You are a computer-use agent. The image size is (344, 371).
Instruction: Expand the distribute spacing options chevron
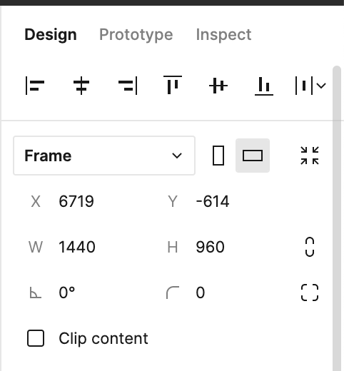(x=321, y=86)
